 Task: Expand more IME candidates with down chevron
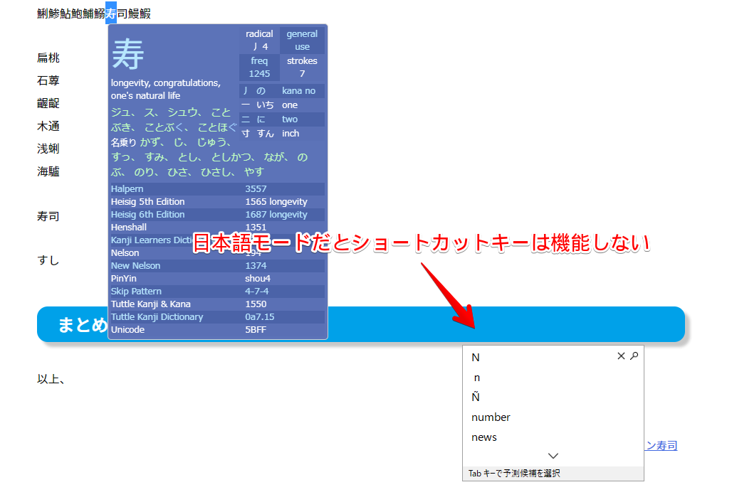pyautogui.click(x=553, y=456)
